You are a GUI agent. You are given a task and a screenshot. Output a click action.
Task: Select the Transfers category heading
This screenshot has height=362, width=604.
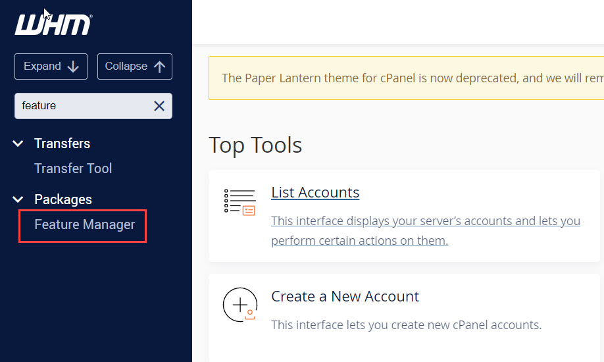(x=62, y=143)
